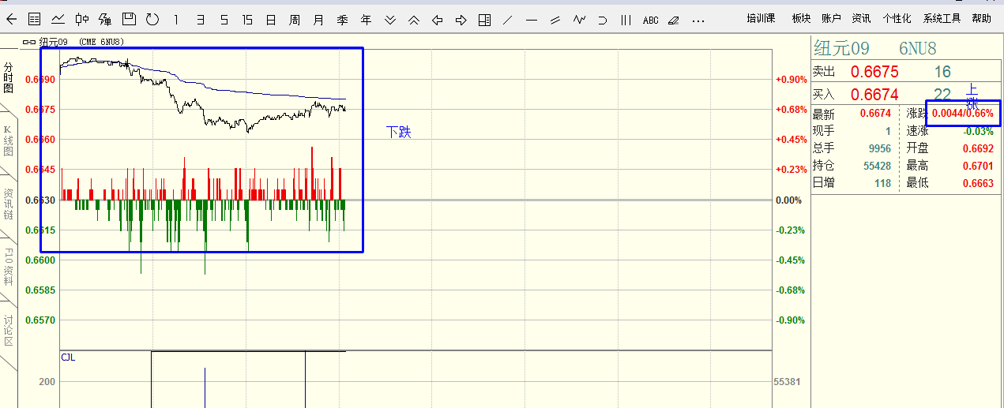Switch to daily period 日
This screenshot has width=1004, height=408.
tap(271, 19)
